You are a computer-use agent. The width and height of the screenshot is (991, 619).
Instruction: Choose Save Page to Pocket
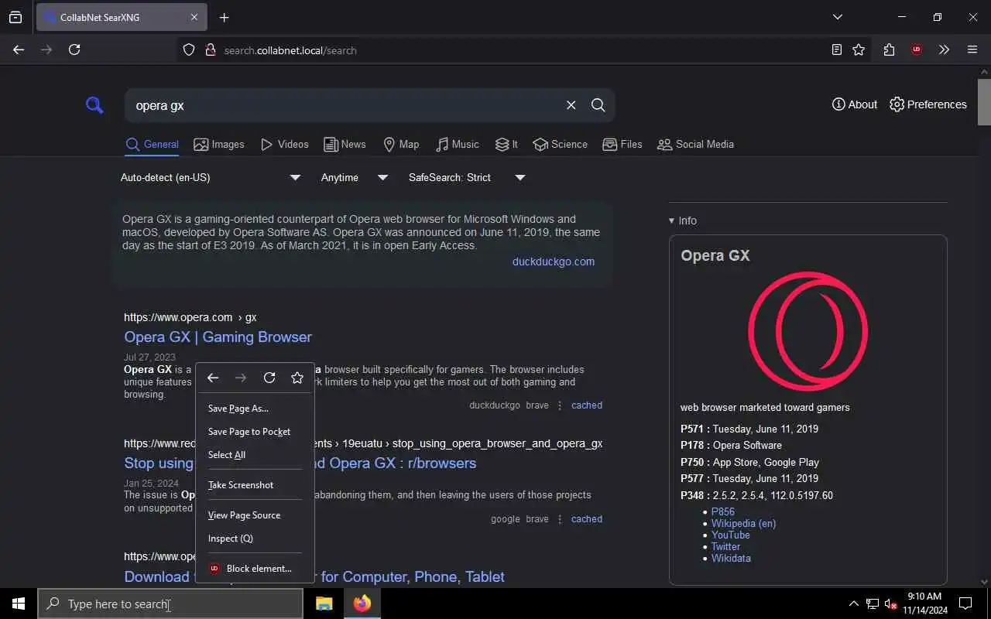click(x=255, y=432)
